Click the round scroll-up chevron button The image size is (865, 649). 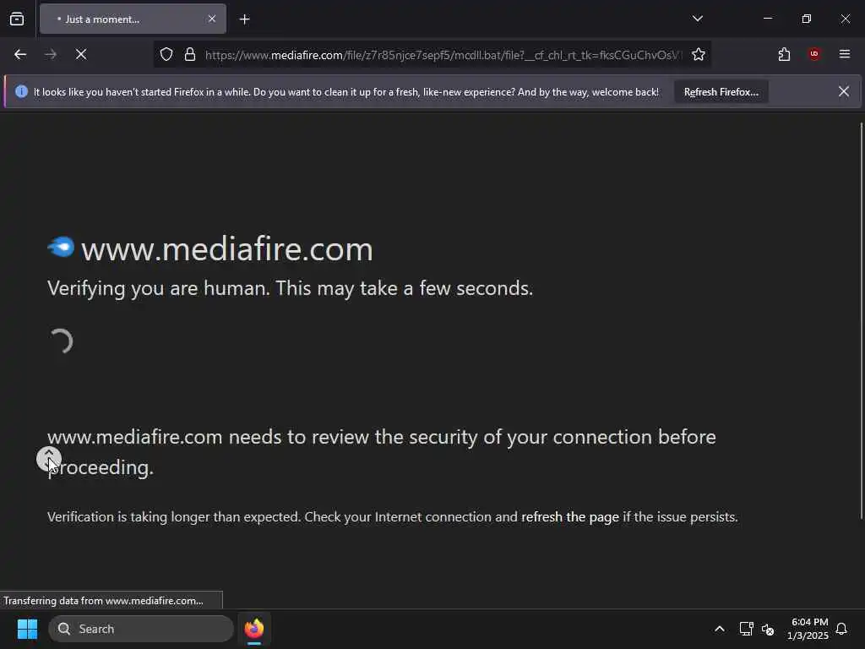48,459
